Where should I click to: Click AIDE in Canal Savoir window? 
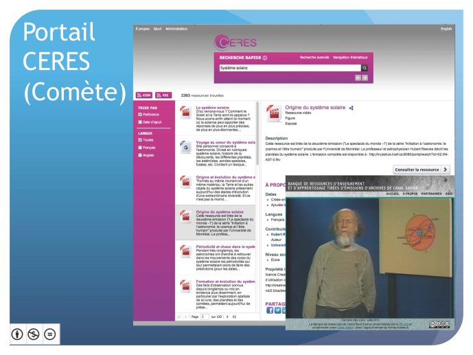click(449, 194)
